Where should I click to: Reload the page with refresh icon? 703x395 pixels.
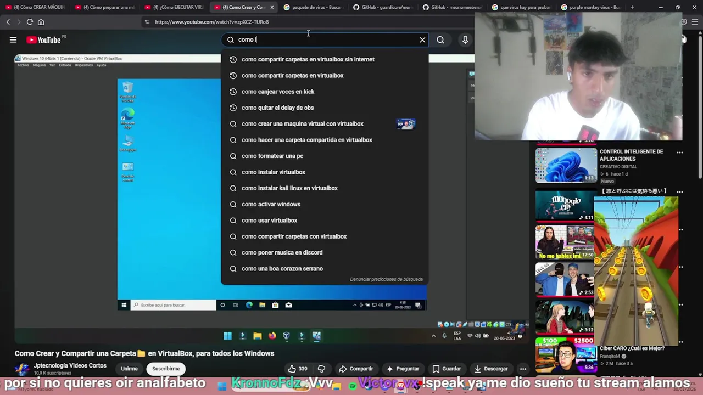click(30, 22)
